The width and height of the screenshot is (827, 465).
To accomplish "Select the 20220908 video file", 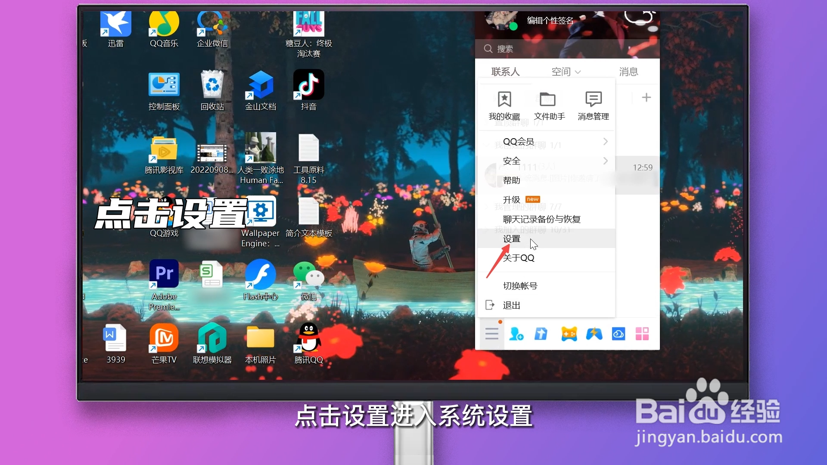I will pyautogui.click(x=212, y=158).
